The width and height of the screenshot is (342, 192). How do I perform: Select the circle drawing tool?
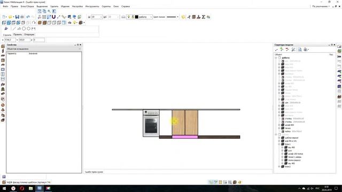pyautogui.click(x=24, y=28)
